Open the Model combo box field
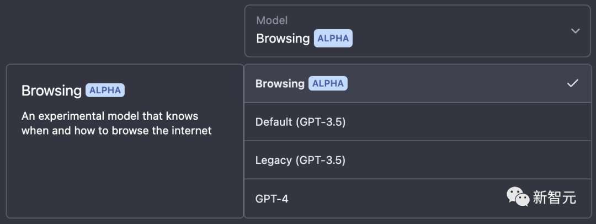This screenshot has width=596, height=224. [x=417, y=31]
